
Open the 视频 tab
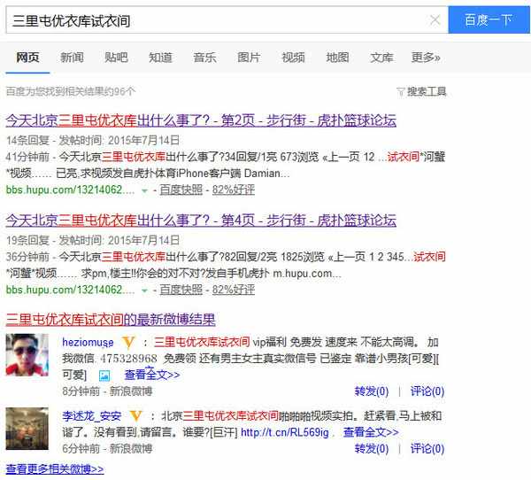(293, 58)
